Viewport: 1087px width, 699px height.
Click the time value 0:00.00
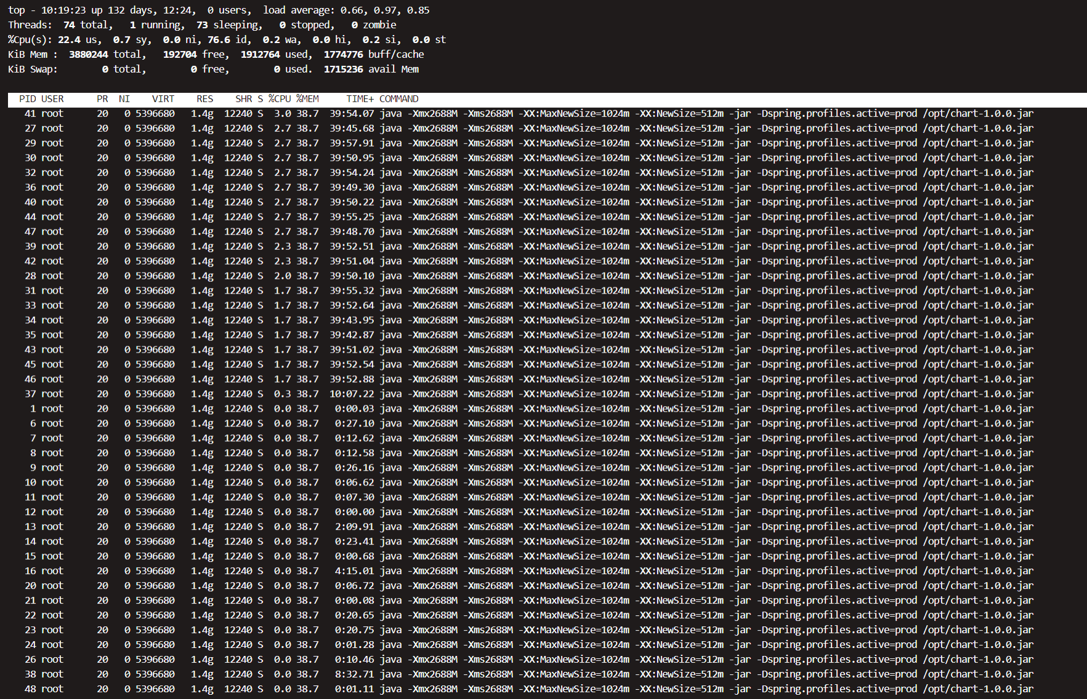pos(355,513)
